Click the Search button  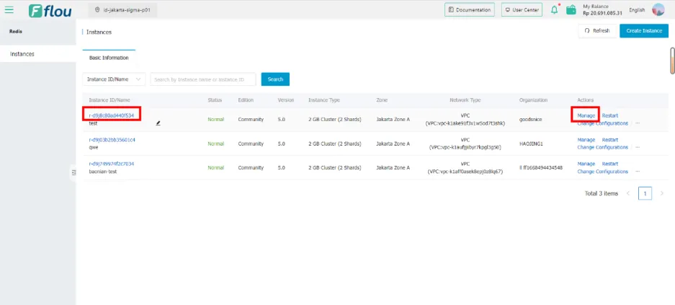tap(275, 79)
